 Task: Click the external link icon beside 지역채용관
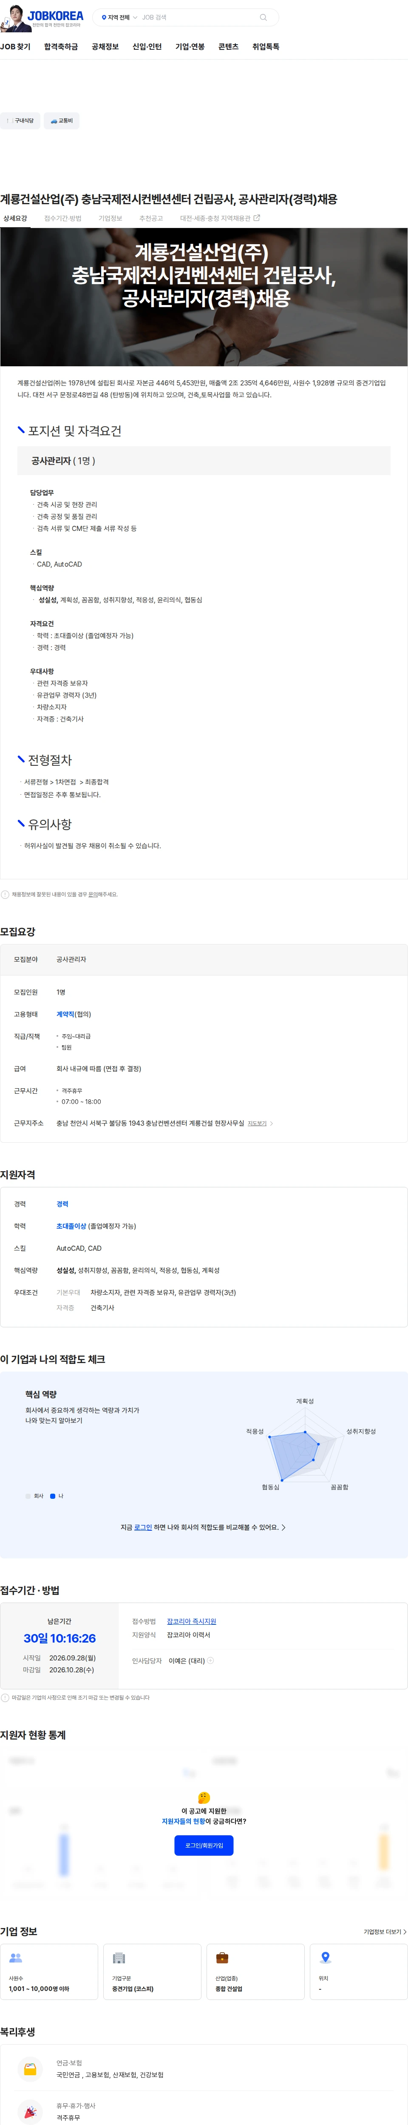click(x=256, y=218)
